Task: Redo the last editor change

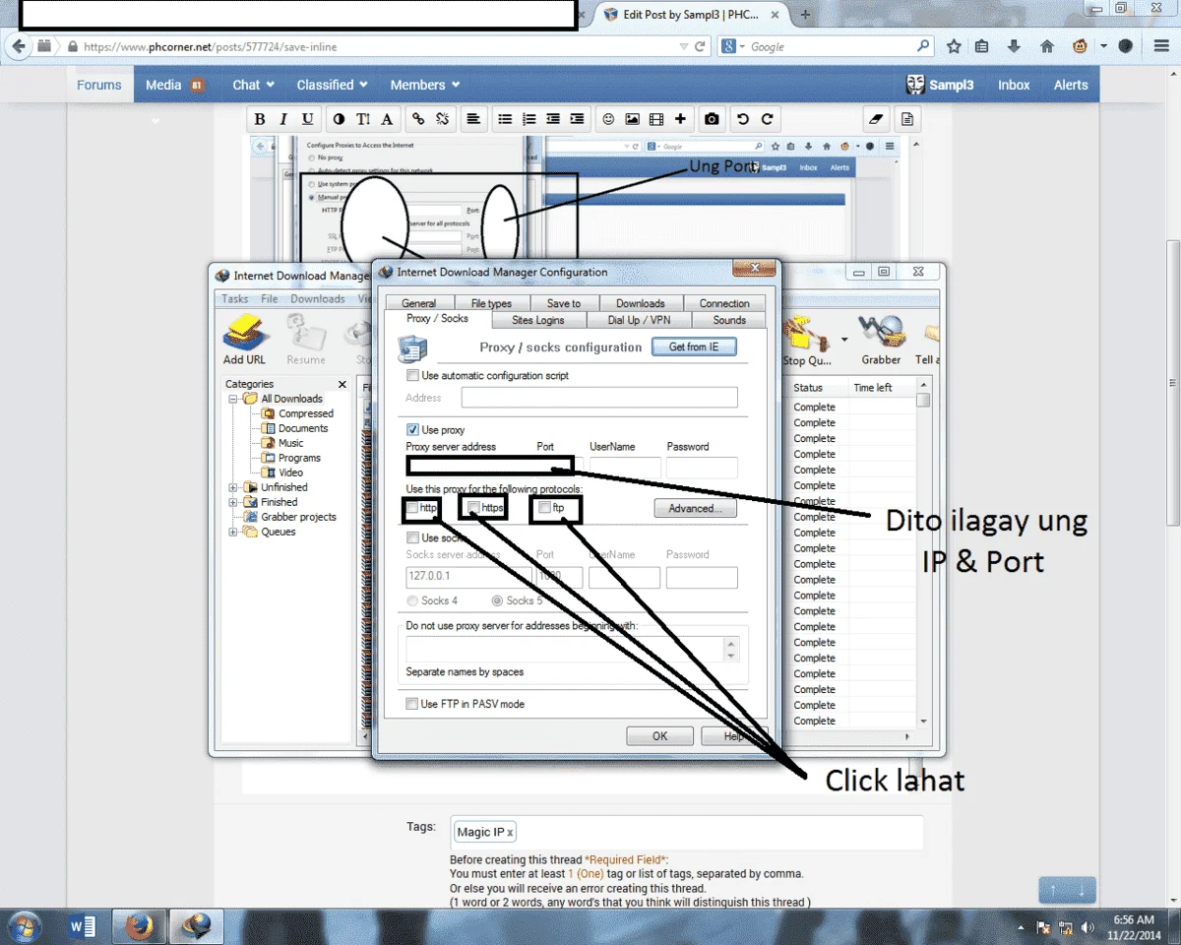Action: 767,119
